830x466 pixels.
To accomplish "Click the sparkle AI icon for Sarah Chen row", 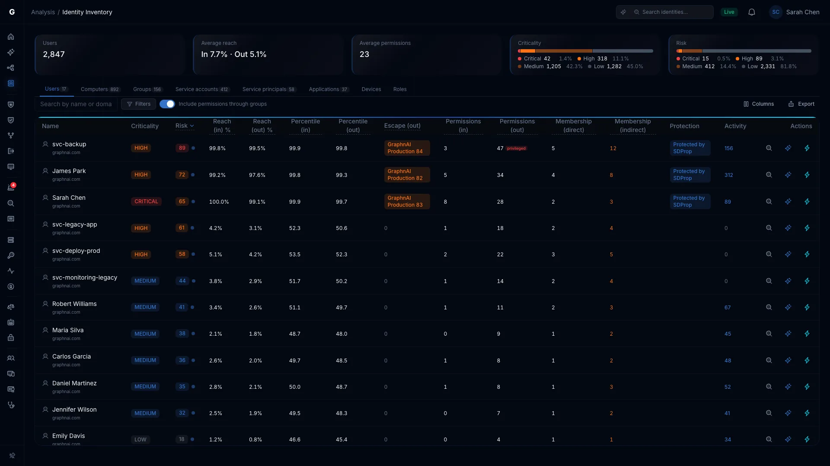I will pos(788,202).
